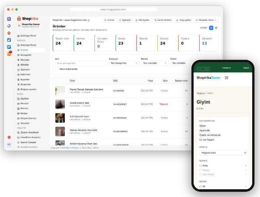
Task: Open the Sırlı Seramik Vazo thumbnail
Action: click(60, 118)
